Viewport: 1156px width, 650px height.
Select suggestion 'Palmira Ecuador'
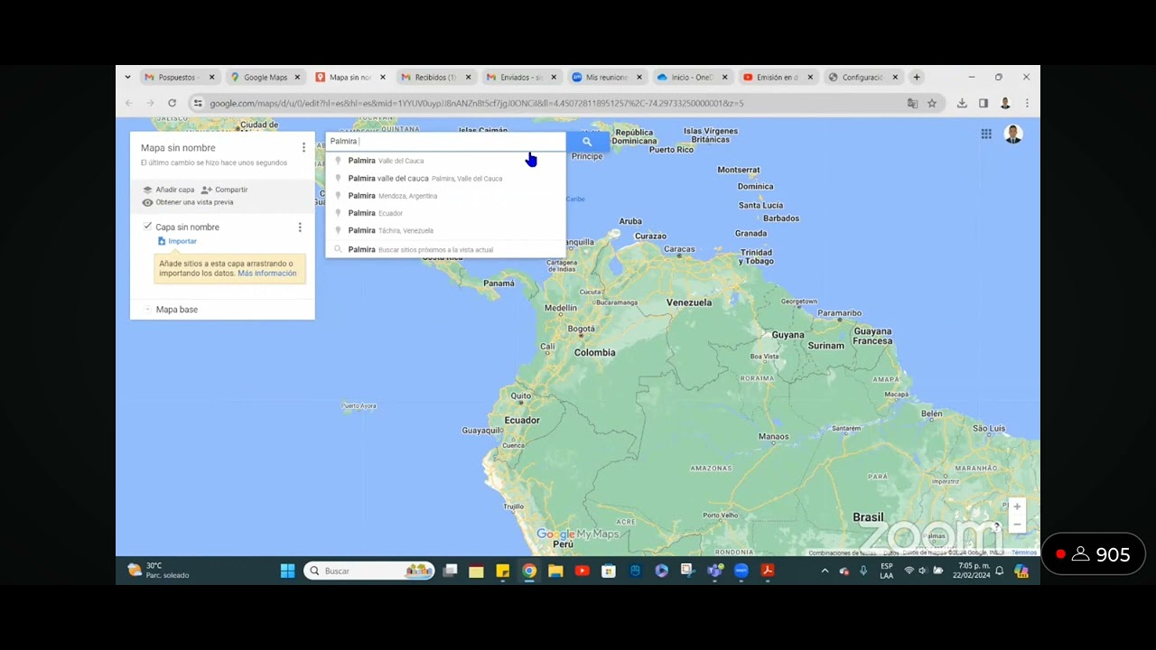click(445, 213)
